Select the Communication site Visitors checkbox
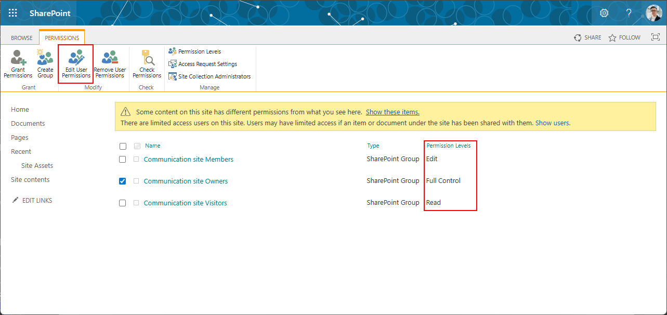 tap(123, 203)
